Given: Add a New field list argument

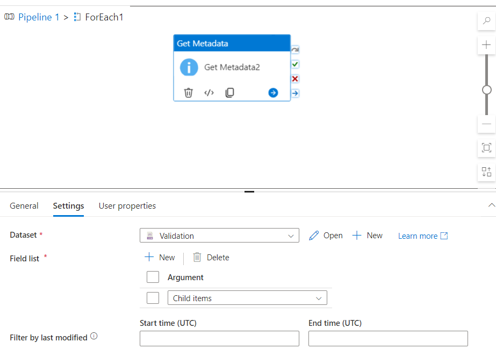Looking at the screenshot, I should pos(160,257).
